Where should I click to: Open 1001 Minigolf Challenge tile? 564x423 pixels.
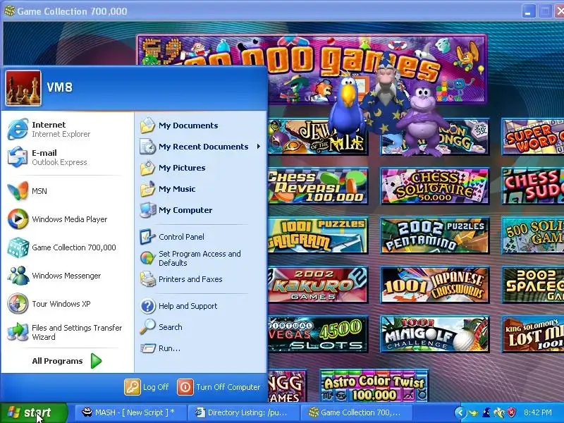click(435, 334)
